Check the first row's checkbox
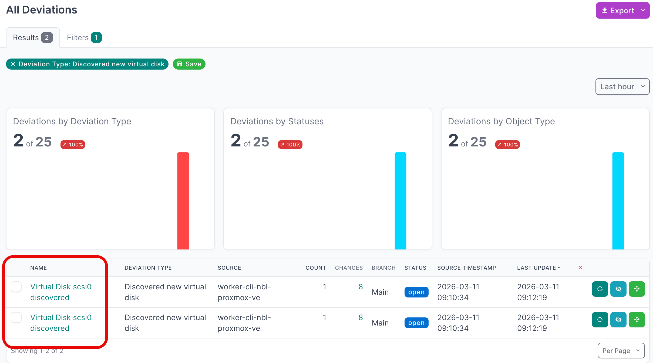Image resolution: width=653 pixels, height=363 pixels. tap(16, 287)
